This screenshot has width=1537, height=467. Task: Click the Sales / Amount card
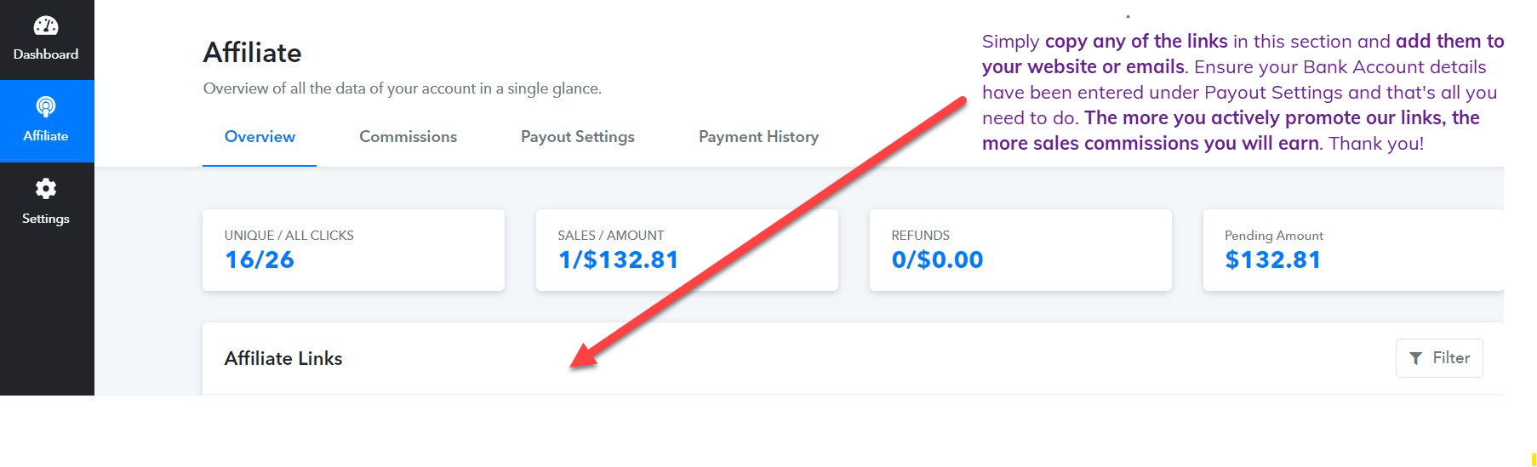click(687, 250)
